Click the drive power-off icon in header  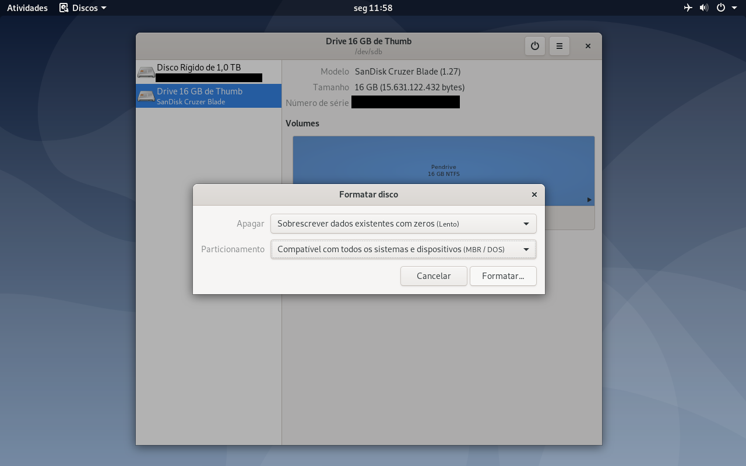click(x=535, y=46)
